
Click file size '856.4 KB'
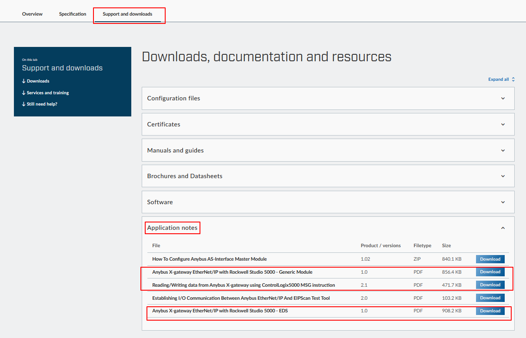[x=452, y=272]
